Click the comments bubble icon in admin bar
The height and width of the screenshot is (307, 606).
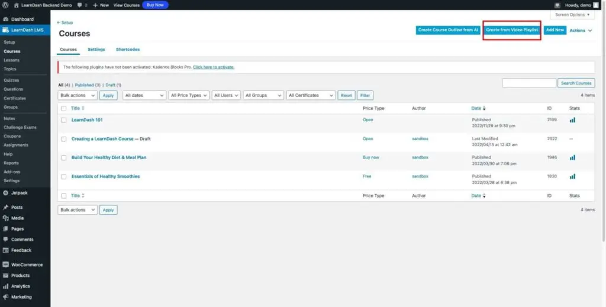(x=79, y=5)
